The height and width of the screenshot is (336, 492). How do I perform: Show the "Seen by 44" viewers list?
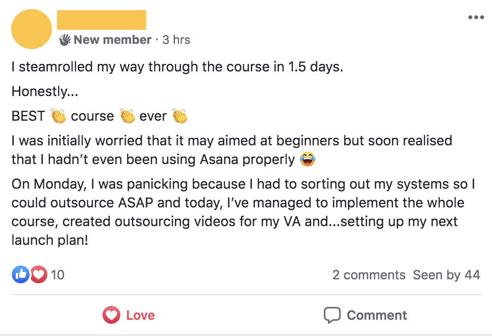(447, 274)
